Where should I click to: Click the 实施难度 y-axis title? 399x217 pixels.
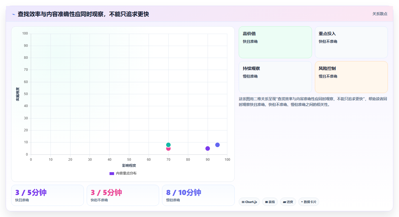pyautogui.click(x=18, y=94)
